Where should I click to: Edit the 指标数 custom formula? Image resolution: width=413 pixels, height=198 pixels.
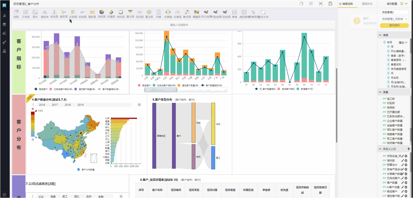pos(403,161)
